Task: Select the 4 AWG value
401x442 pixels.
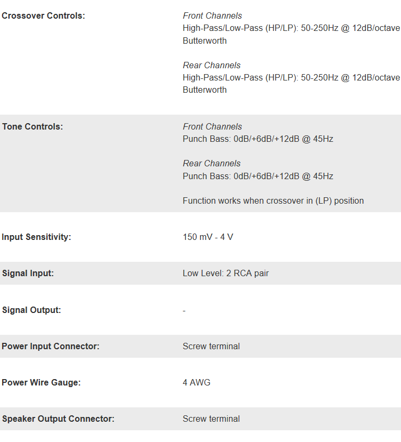Action: tap(197, 383)
